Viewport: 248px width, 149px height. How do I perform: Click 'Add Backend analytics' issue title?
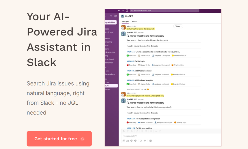click(x=144, y=80)
